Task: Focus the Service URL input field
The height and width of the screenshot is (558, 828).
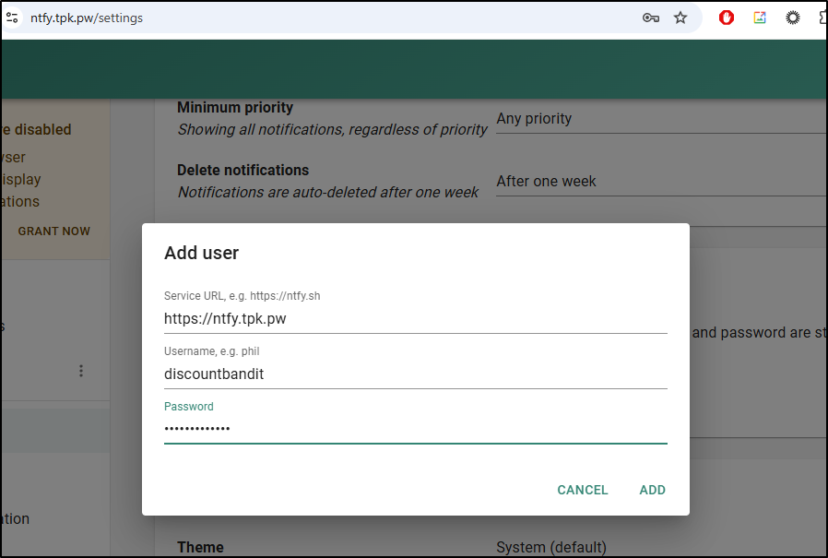Action: (x=415, y=319)
